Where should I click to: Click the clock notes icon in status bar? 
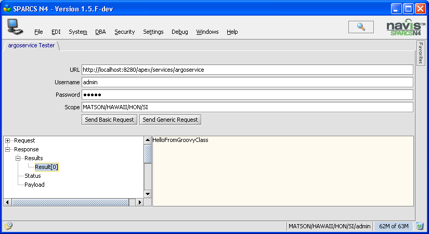coord(8,226)
